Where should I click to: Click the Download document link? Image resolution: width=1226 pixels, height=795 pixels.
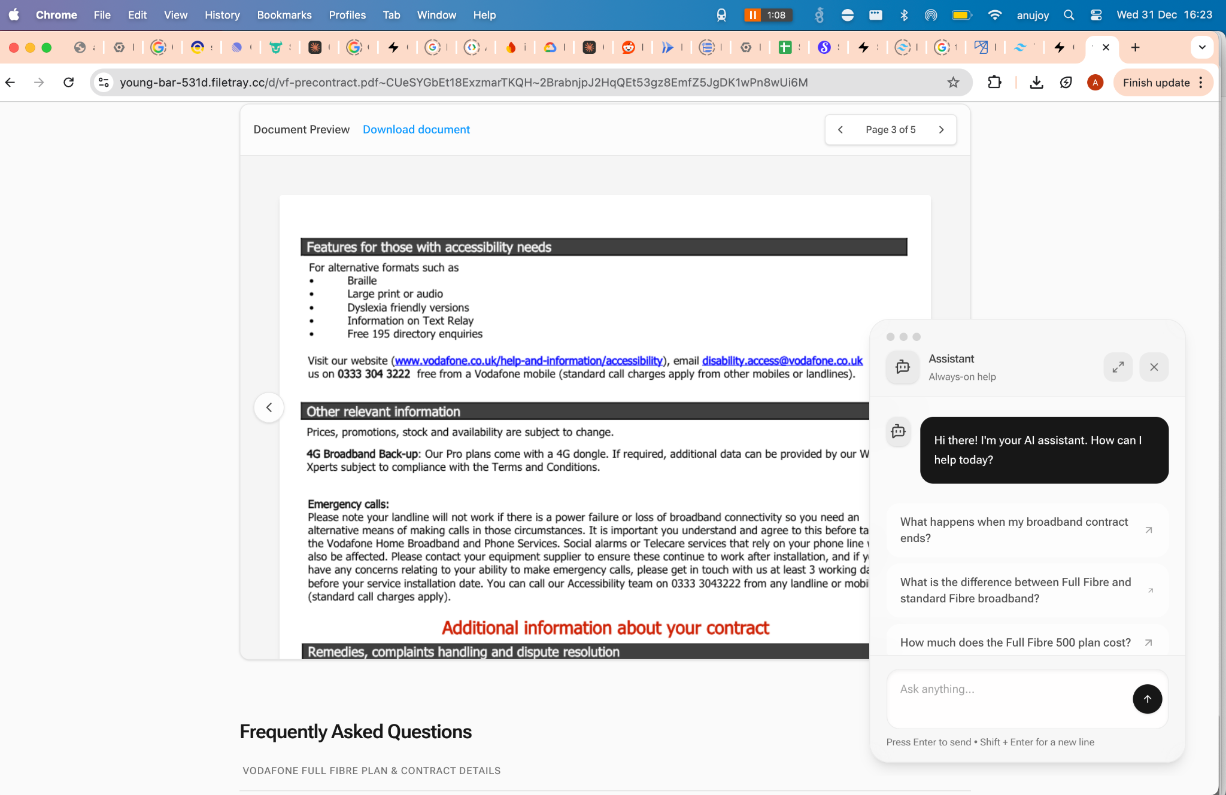(x=416, y=130)
